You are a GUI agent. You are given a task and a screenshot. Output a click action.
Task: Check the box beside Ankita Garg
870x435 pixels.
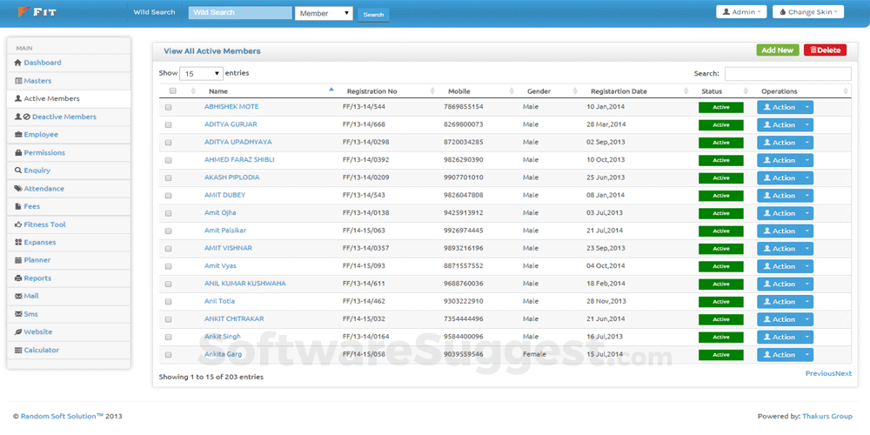tap(169, 355)
